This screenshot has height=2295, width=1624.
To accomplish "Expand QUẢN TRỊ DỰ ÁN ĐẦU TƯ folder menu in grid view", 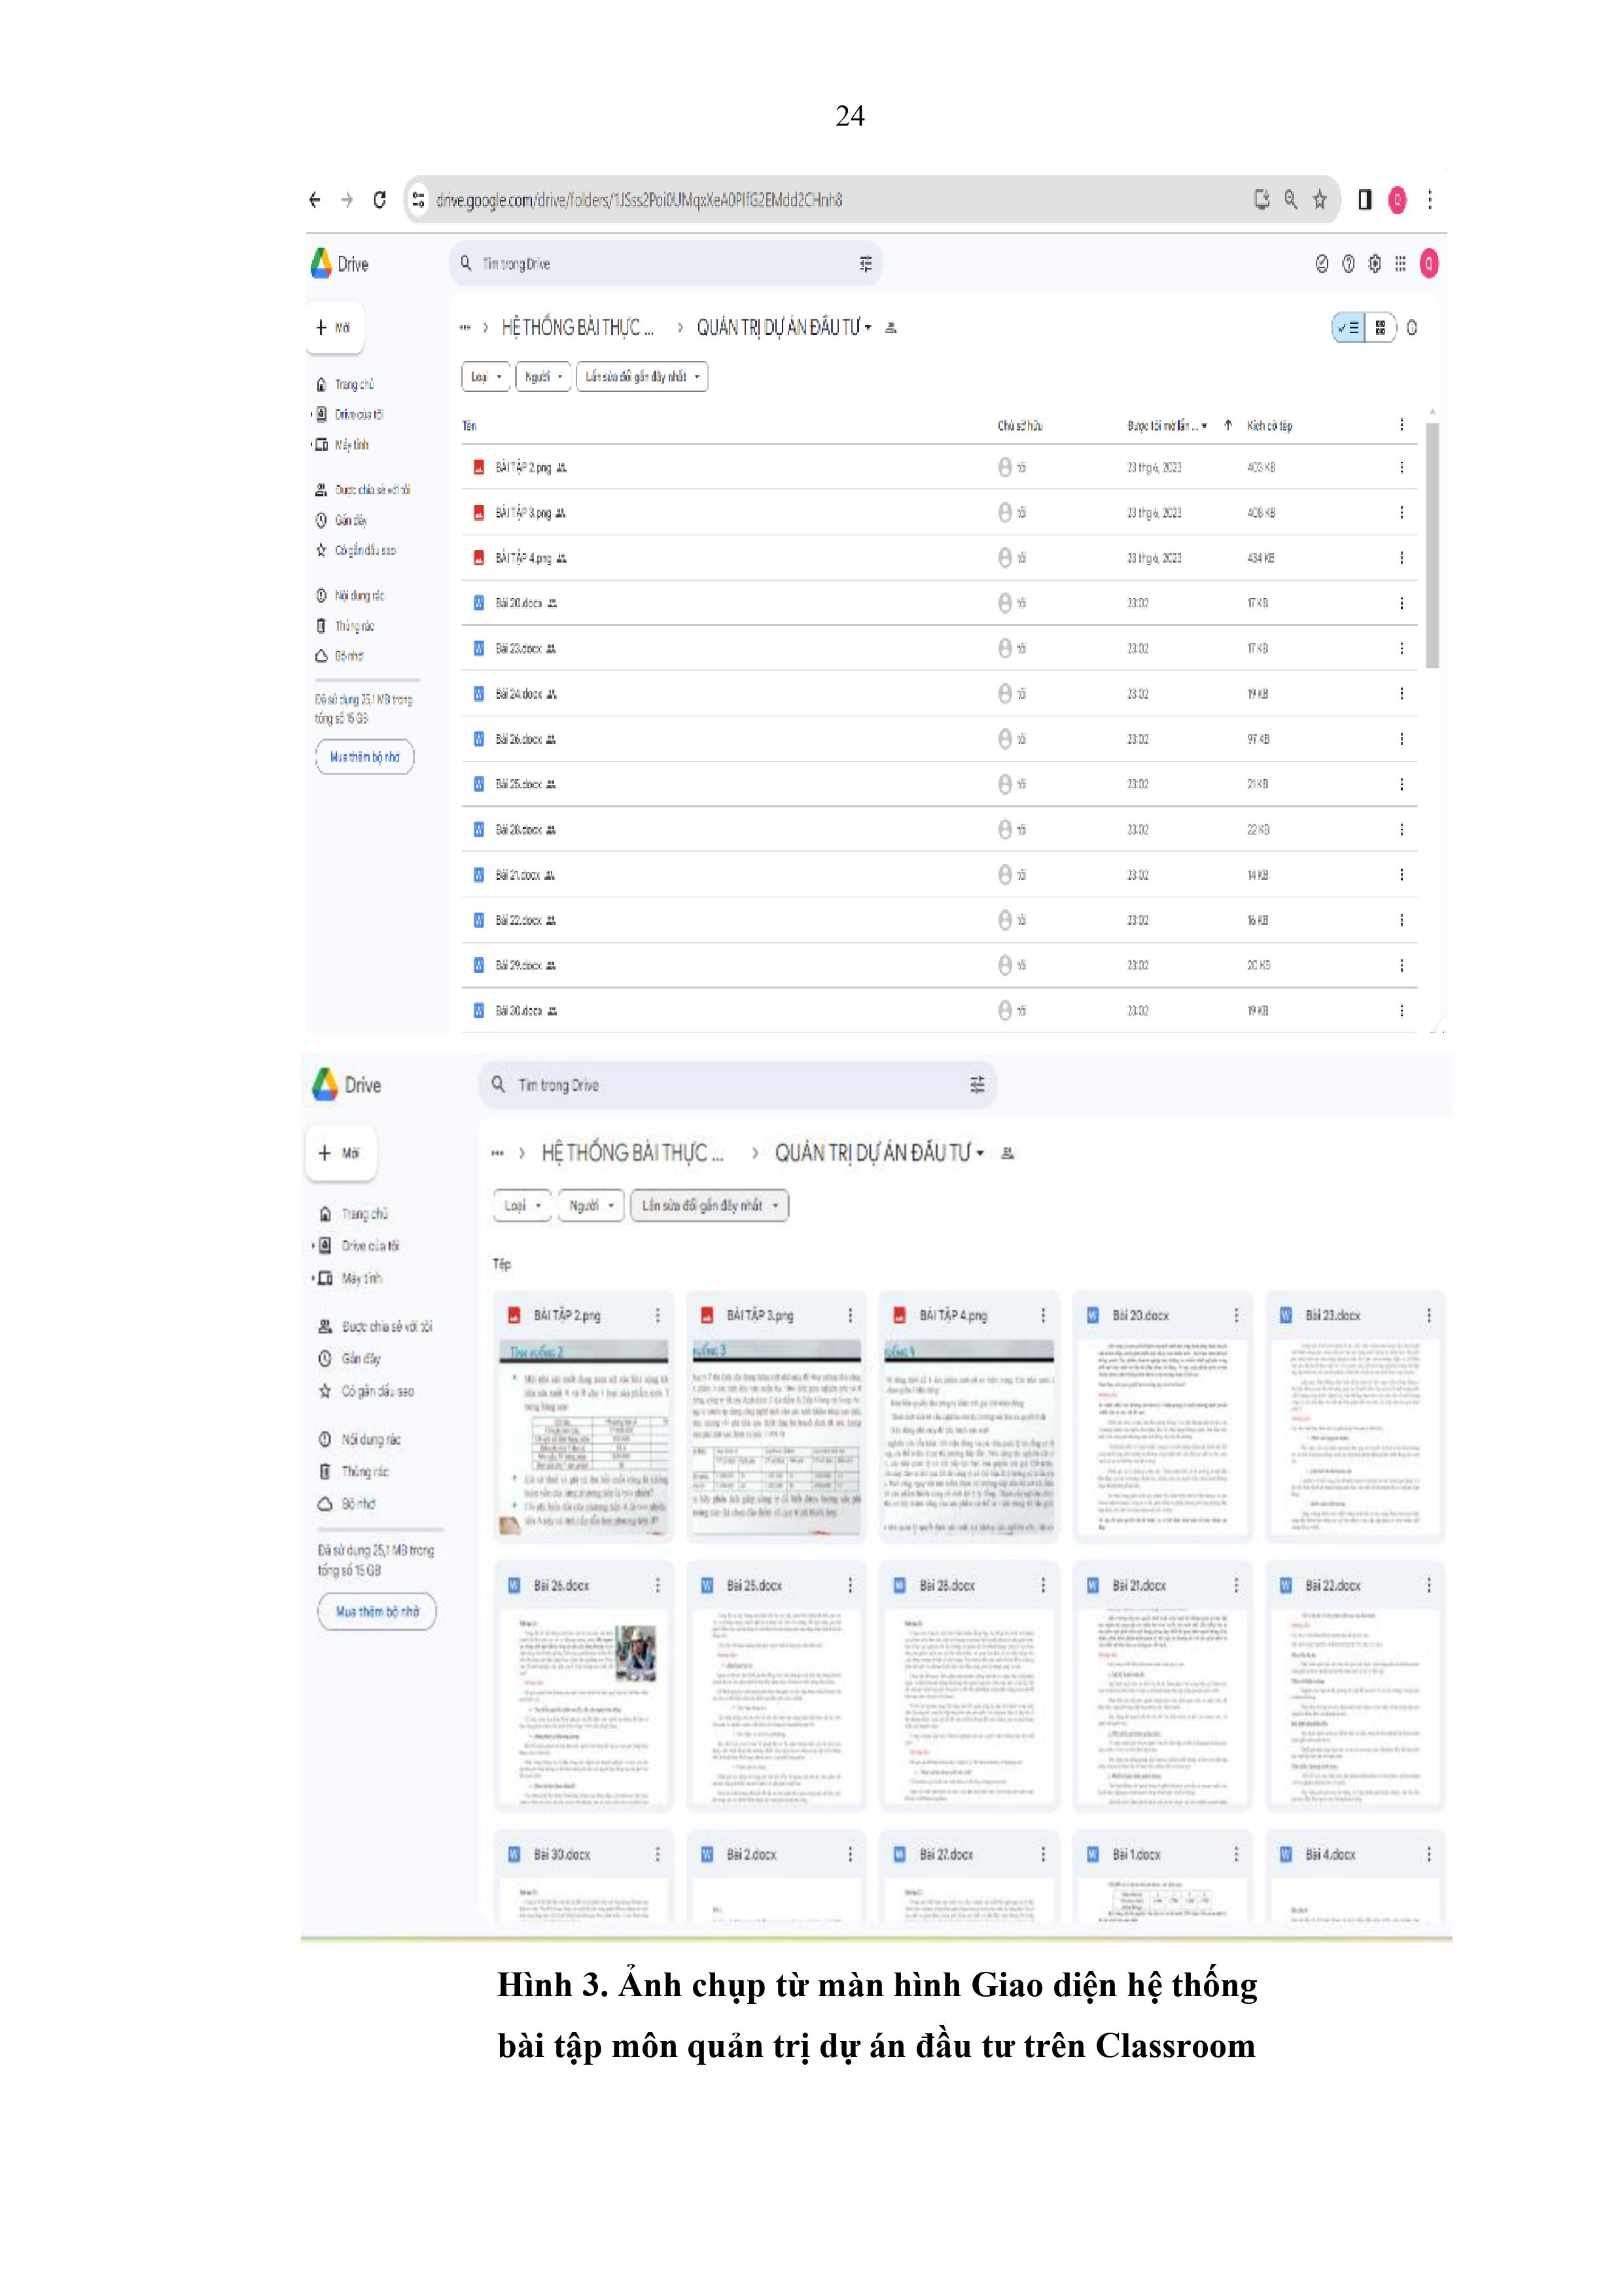I will click(x=980, y=1153).
